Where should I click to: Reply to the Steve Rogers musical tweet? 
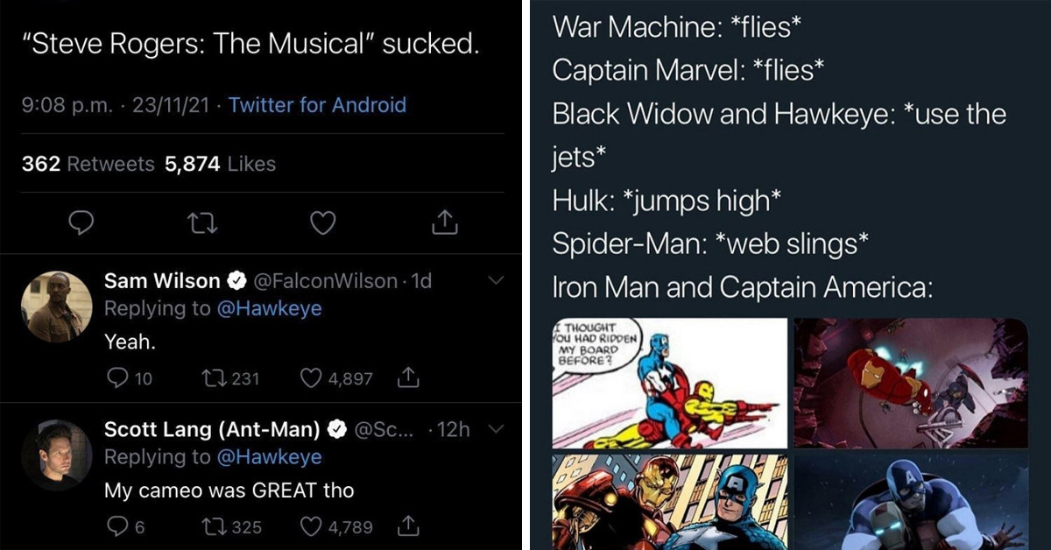pos(81,223)
